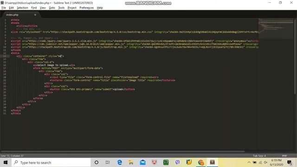297x167 pixels.
Task: Click line number 13 in the gutter
Action: coord(5,56)
